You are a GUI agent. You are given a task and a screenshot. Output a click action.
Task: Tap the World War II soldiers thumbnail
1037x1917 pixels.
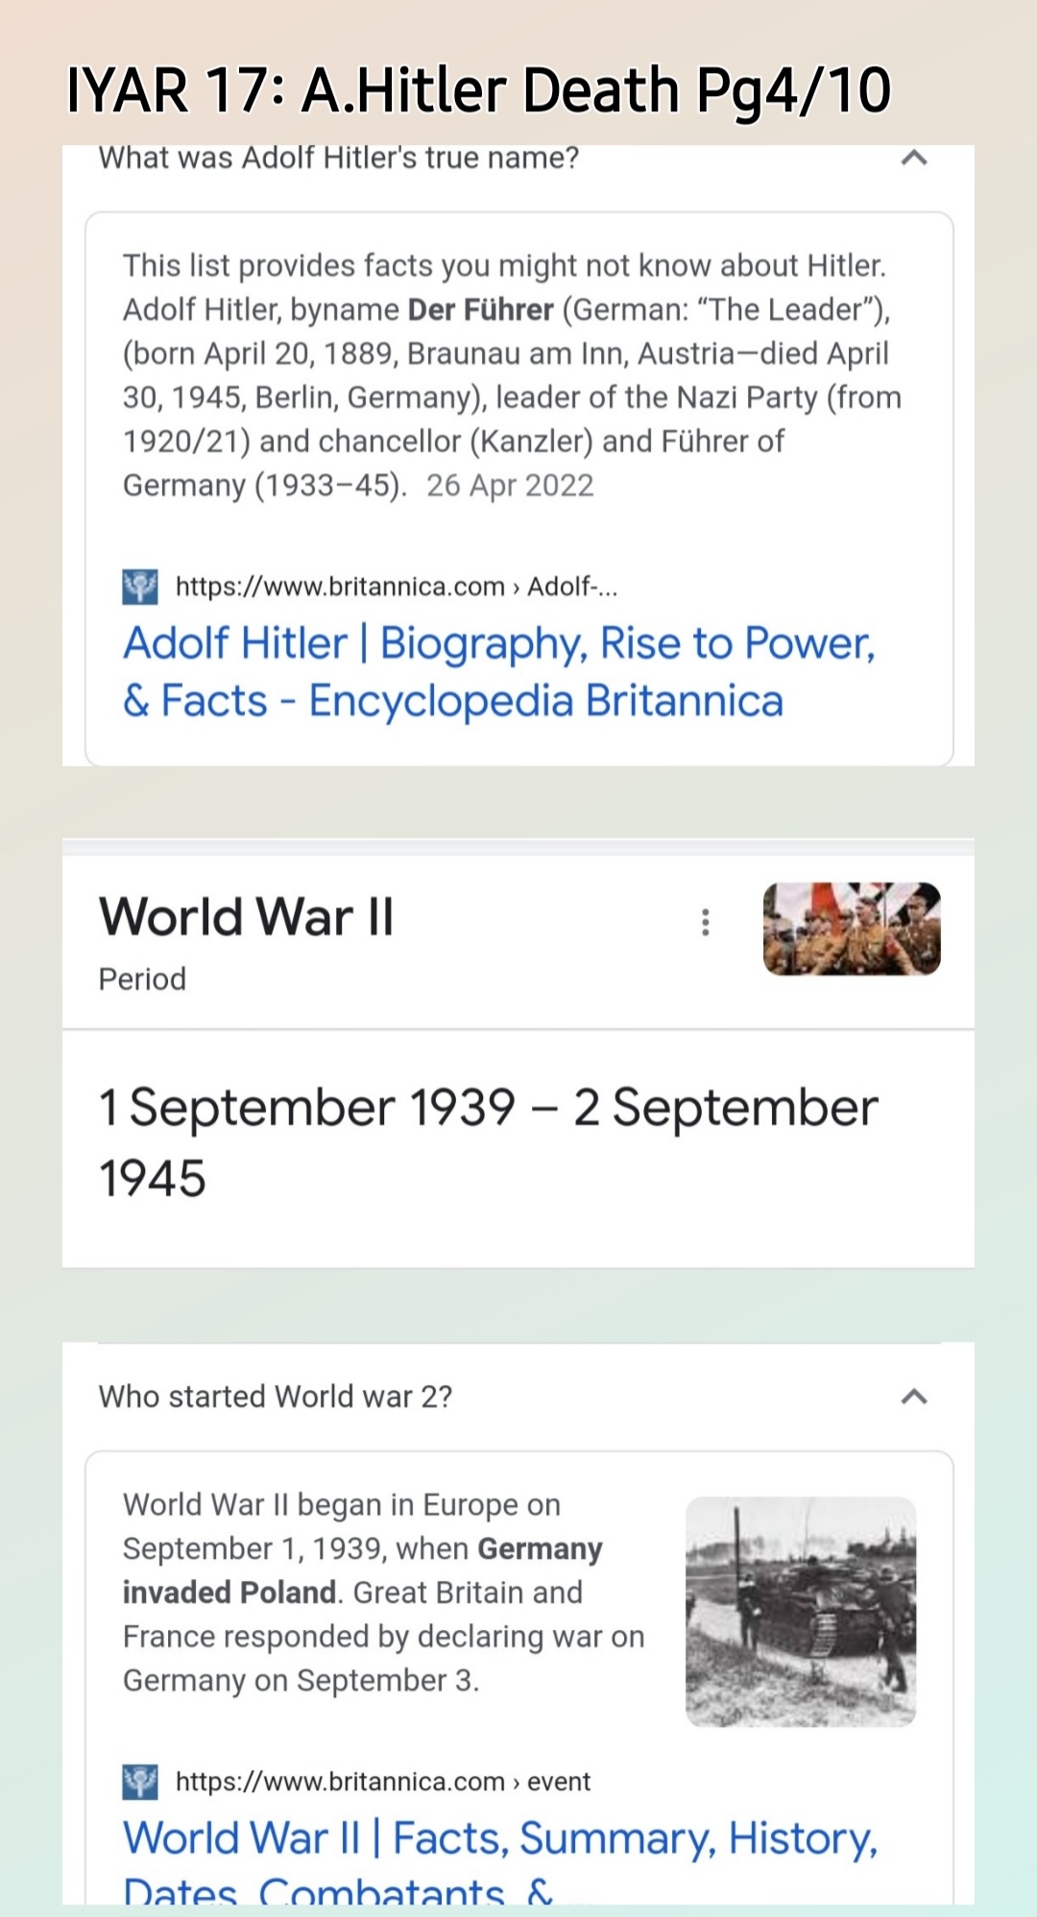(852, 928)
